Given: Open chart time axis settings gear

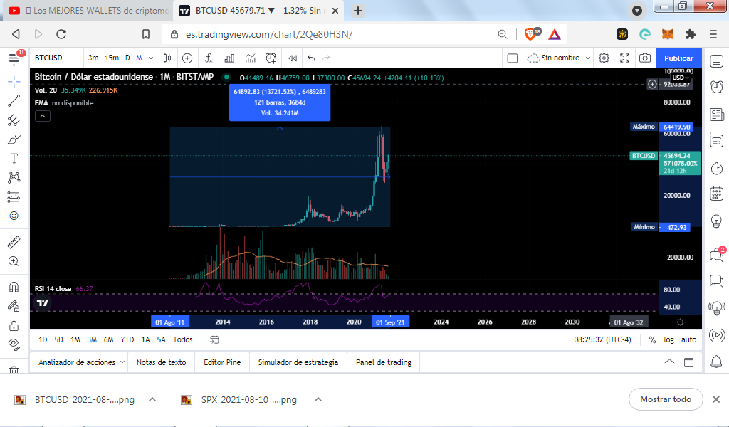Looking at the screenshot, I should point(680,322).
